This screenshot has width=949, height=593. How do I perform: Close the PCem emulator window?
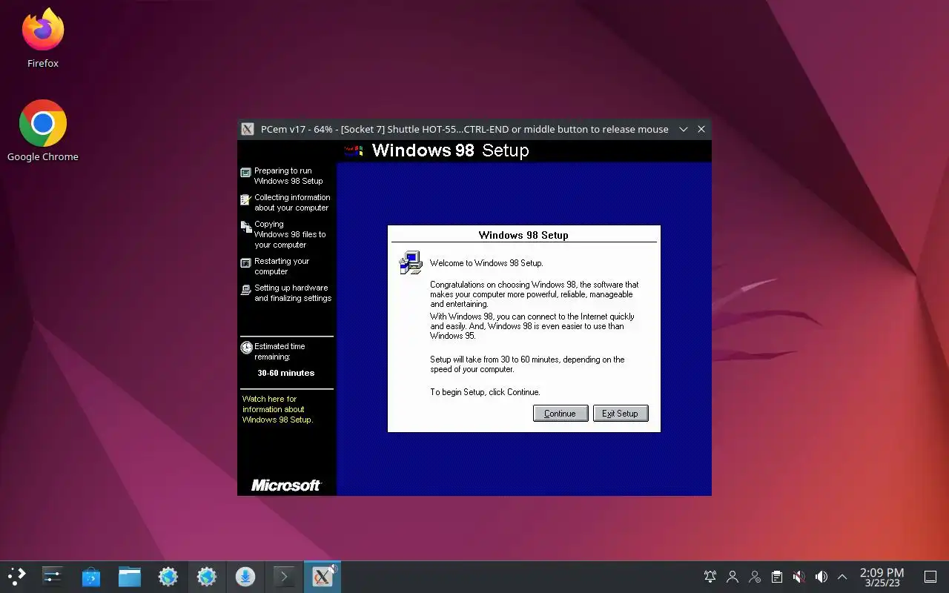(701, 129)
